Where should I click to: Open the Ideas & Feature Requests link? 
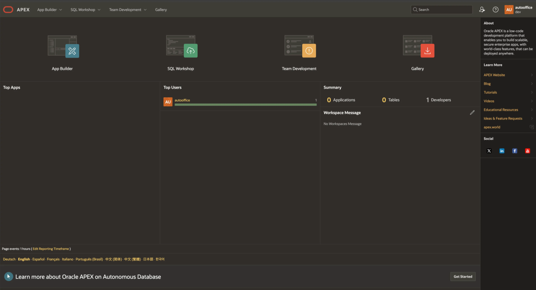503,119
